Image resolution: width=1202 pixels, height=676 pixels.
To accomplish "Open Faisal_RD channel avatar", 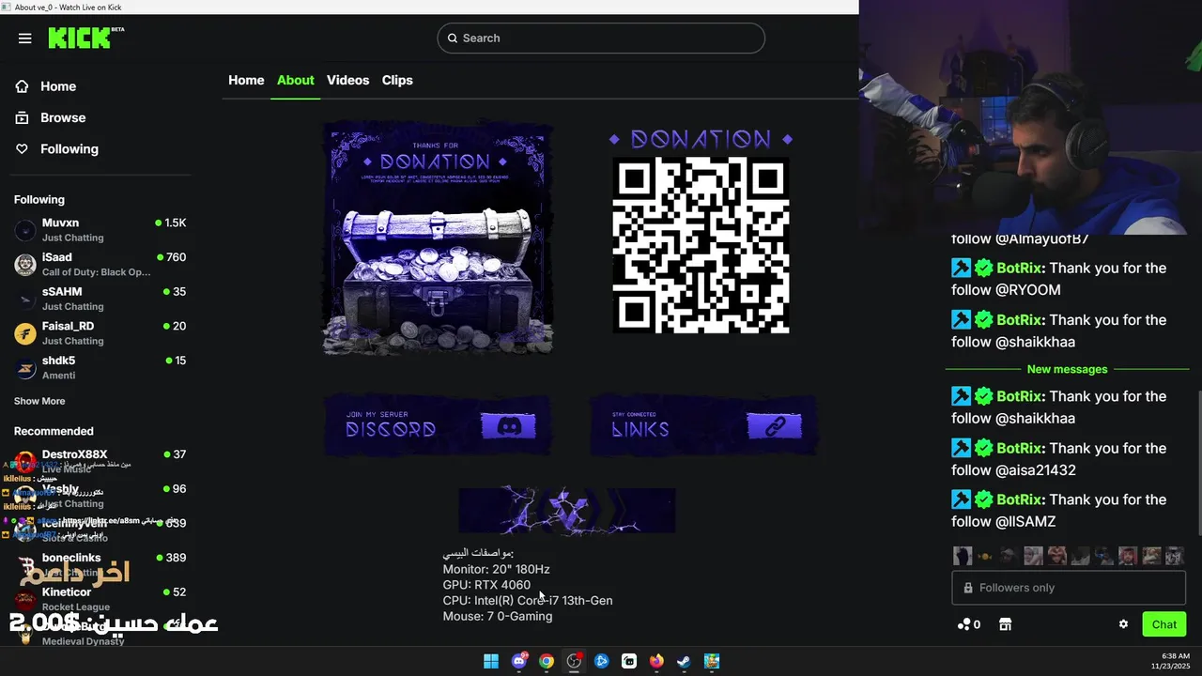I will click(25, 333).
